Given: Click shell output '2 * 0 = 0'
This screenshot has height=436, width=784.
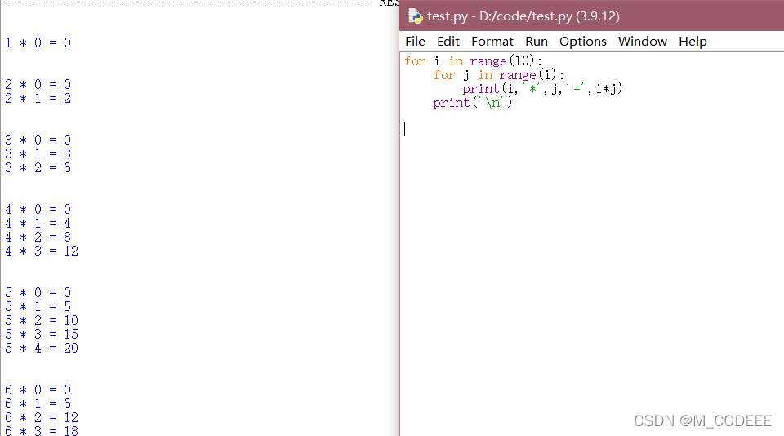Looking at the screenshot, I should coord(38,84).
